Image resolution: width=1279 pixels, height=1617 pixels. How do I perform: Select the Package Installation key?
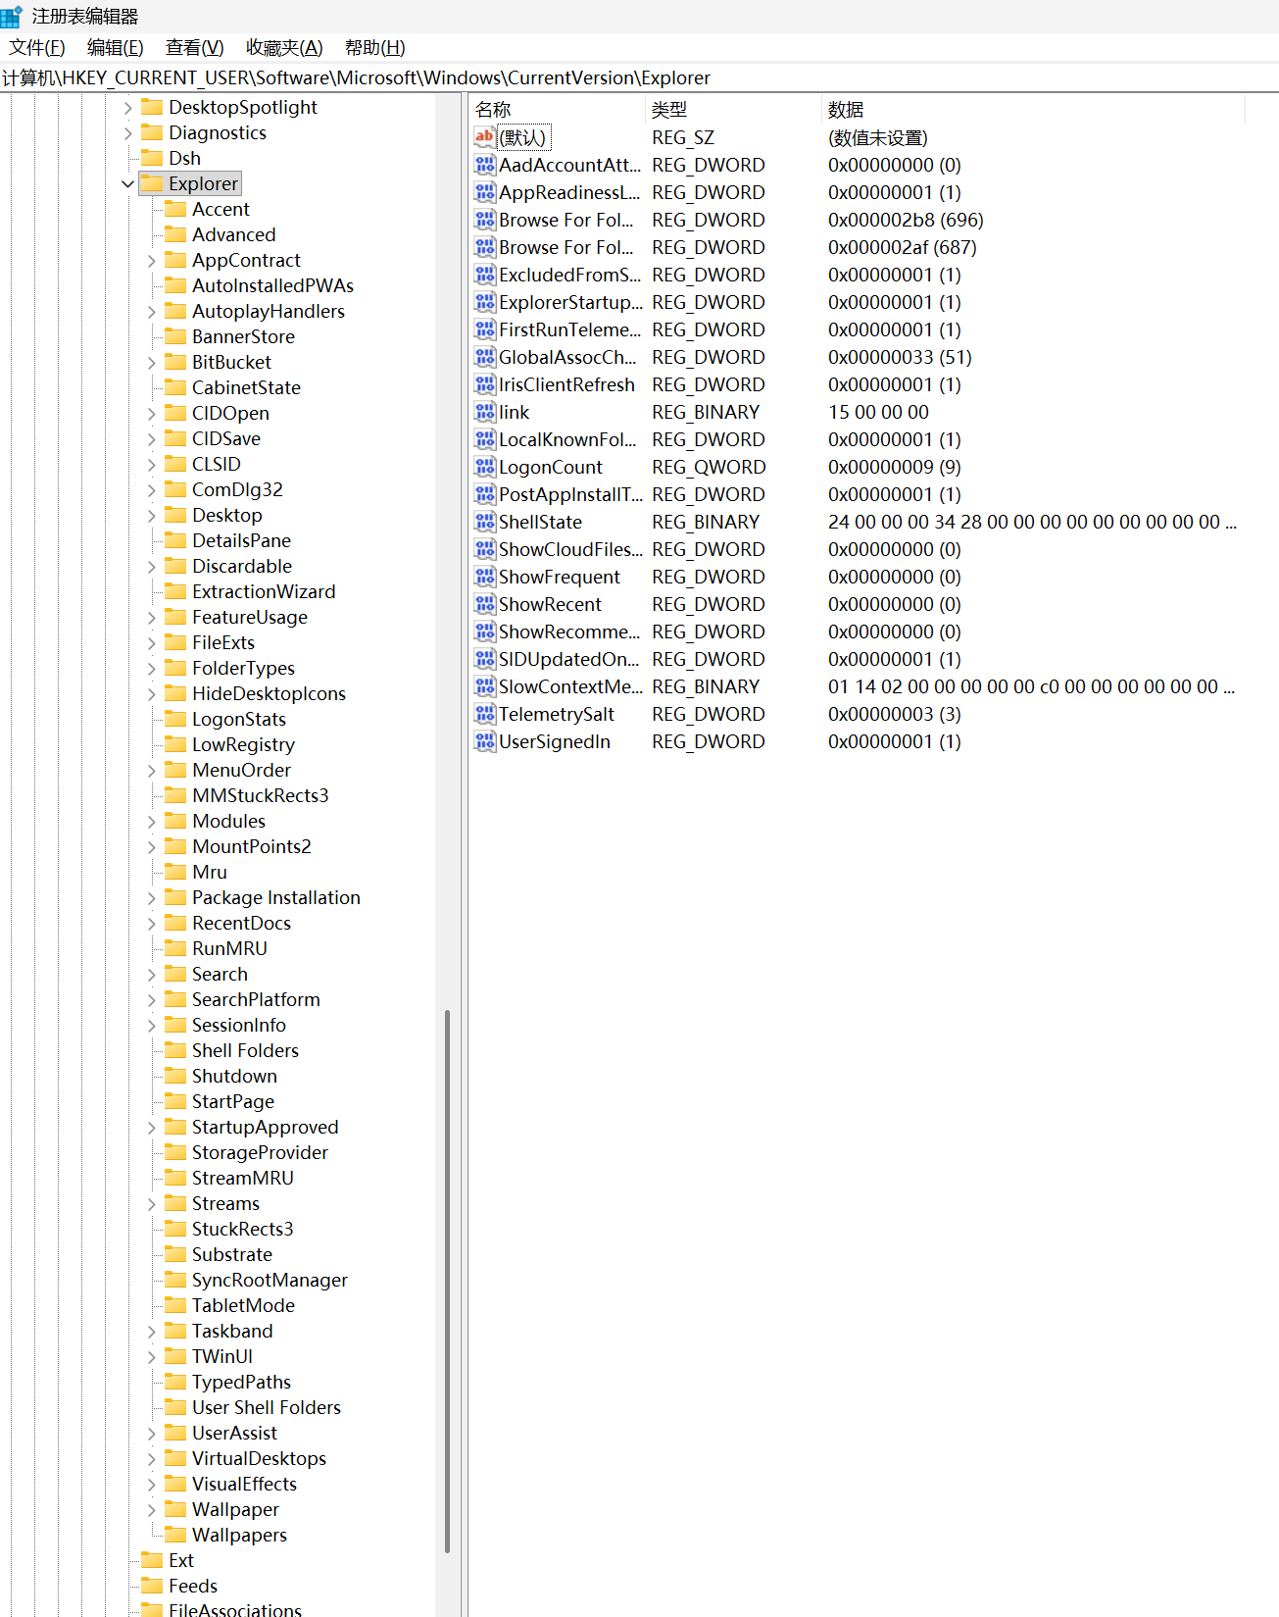tap(276, 897)
